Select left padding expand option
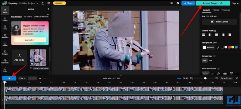 [223, 35]
